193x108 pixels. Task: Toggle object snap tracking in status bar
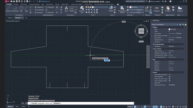pos(154,107)
